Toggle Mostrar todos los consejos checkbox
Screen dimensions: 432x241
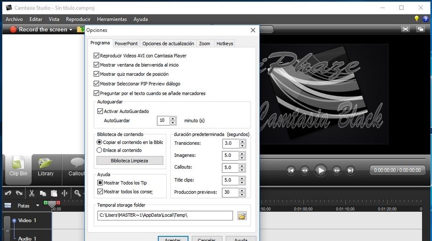[100, 191]
